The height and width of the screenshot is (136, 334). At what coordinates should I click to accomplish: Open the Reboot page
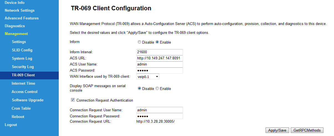(x=18, y=117)
